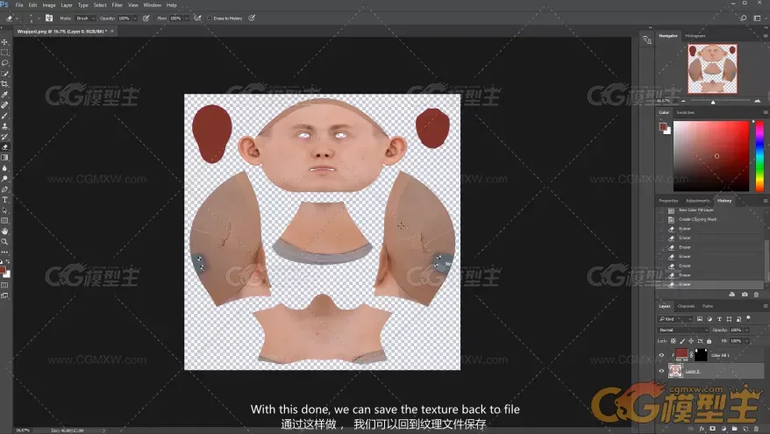Toggle lock position
Screen dimensions: 770x434
click(x=691, y=341)
